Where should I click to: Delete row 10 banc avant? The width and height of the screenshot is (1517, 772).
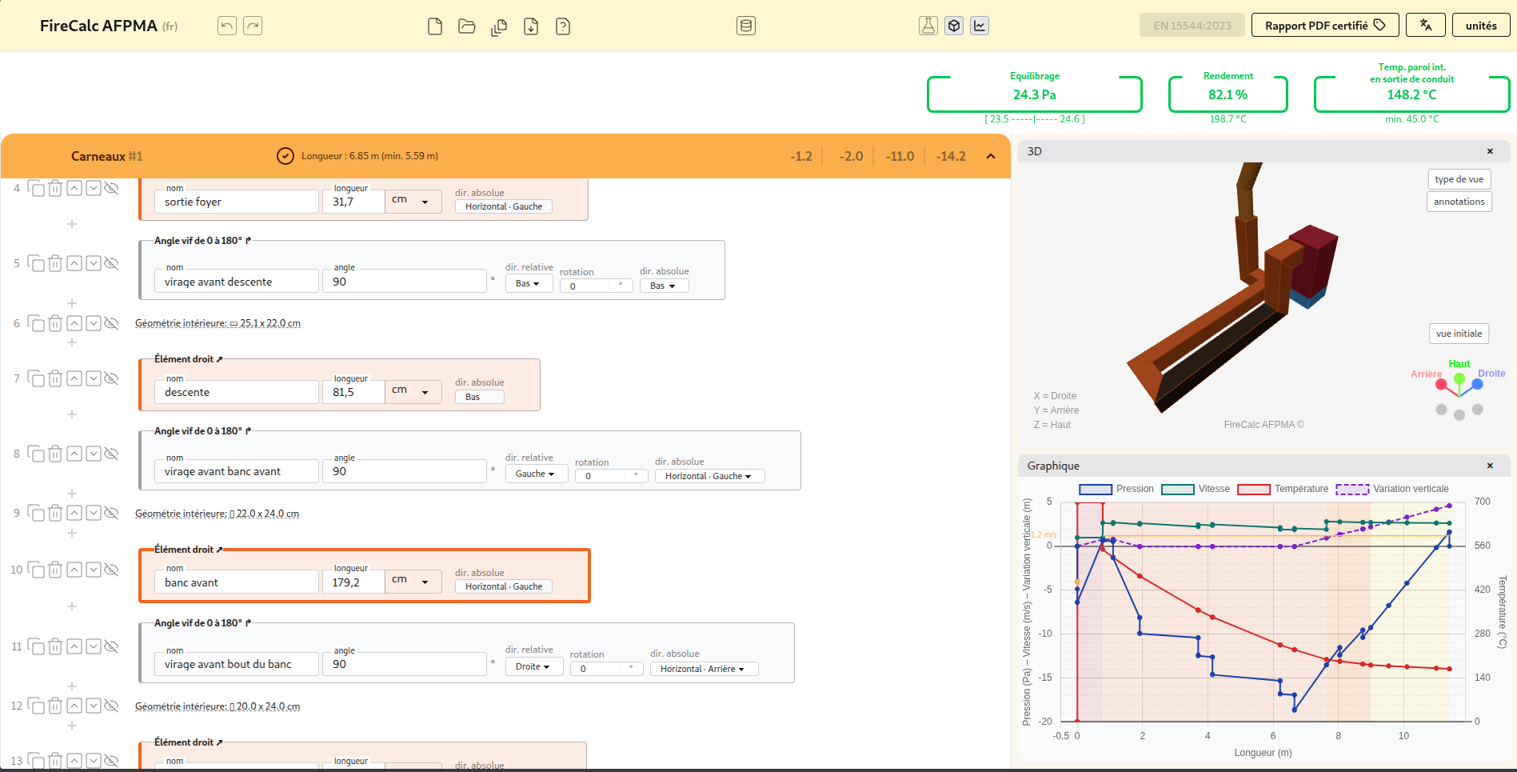pos(55,570)
